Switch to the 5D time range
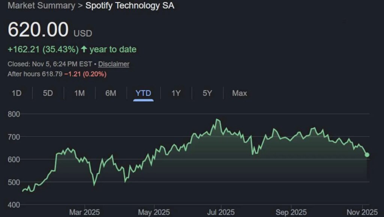This screenshot has width=384, height=217. coord(48,93)
